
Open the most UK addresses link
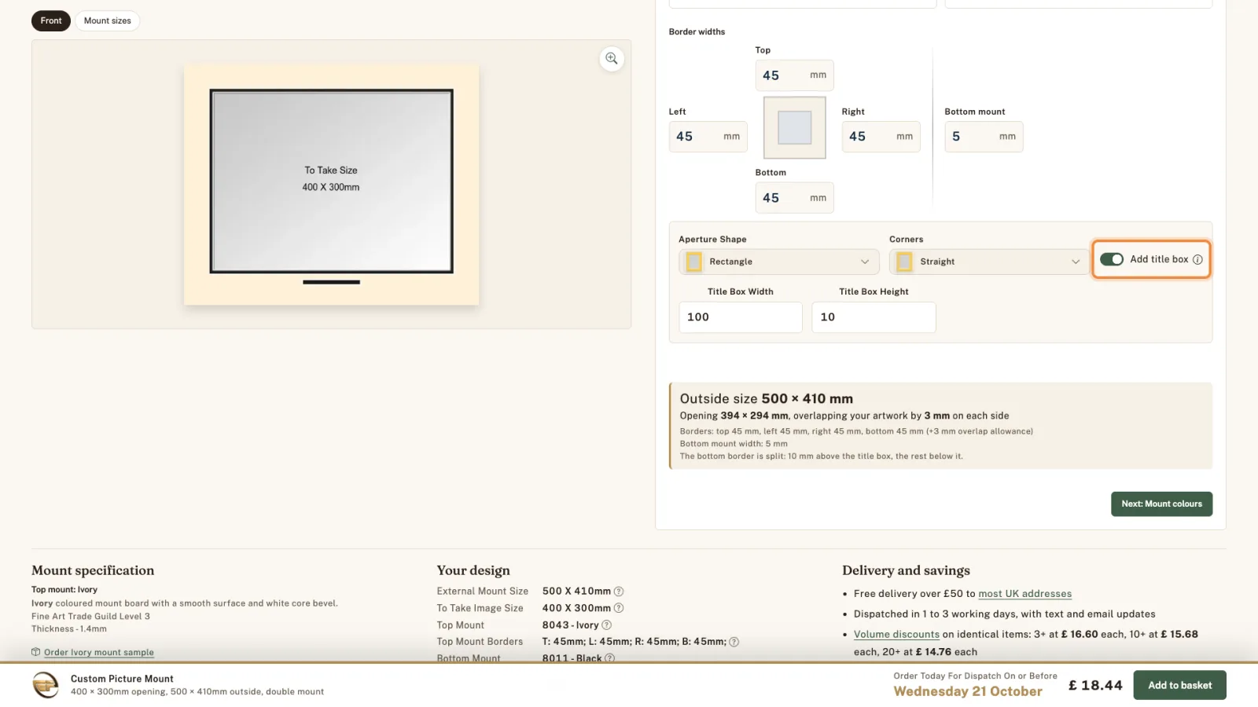1024,594
